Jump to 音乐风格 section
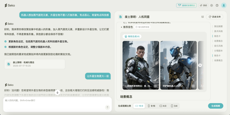 218,46
